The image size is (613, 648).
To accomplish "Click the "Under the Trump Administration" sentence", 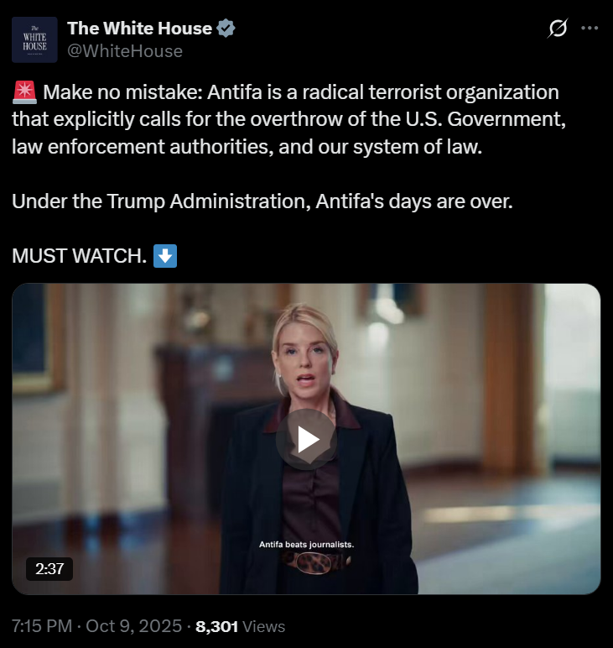I will [x=262, y=201].
